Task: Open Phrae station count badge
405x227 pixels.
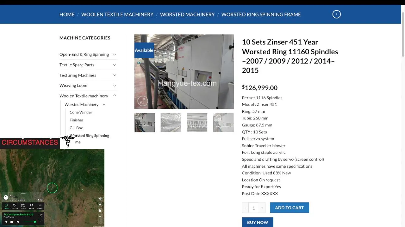Action: 6,197
